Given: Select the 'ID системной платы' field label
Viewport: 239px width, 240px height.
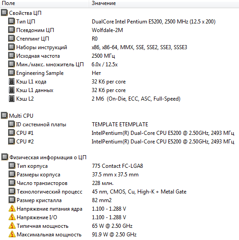Looking at the screenshot, I should [41, 125].
